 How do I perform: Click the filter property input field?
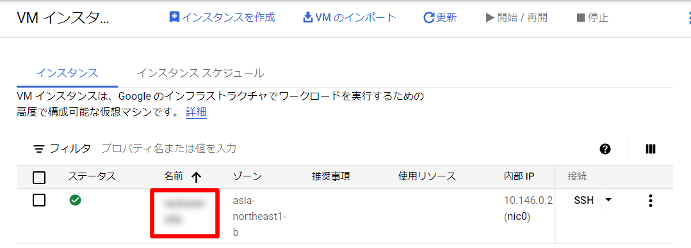click(169, 149)
